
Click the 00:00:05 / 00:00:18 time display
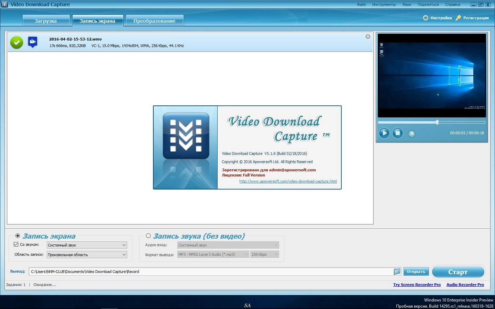[467, 133]
